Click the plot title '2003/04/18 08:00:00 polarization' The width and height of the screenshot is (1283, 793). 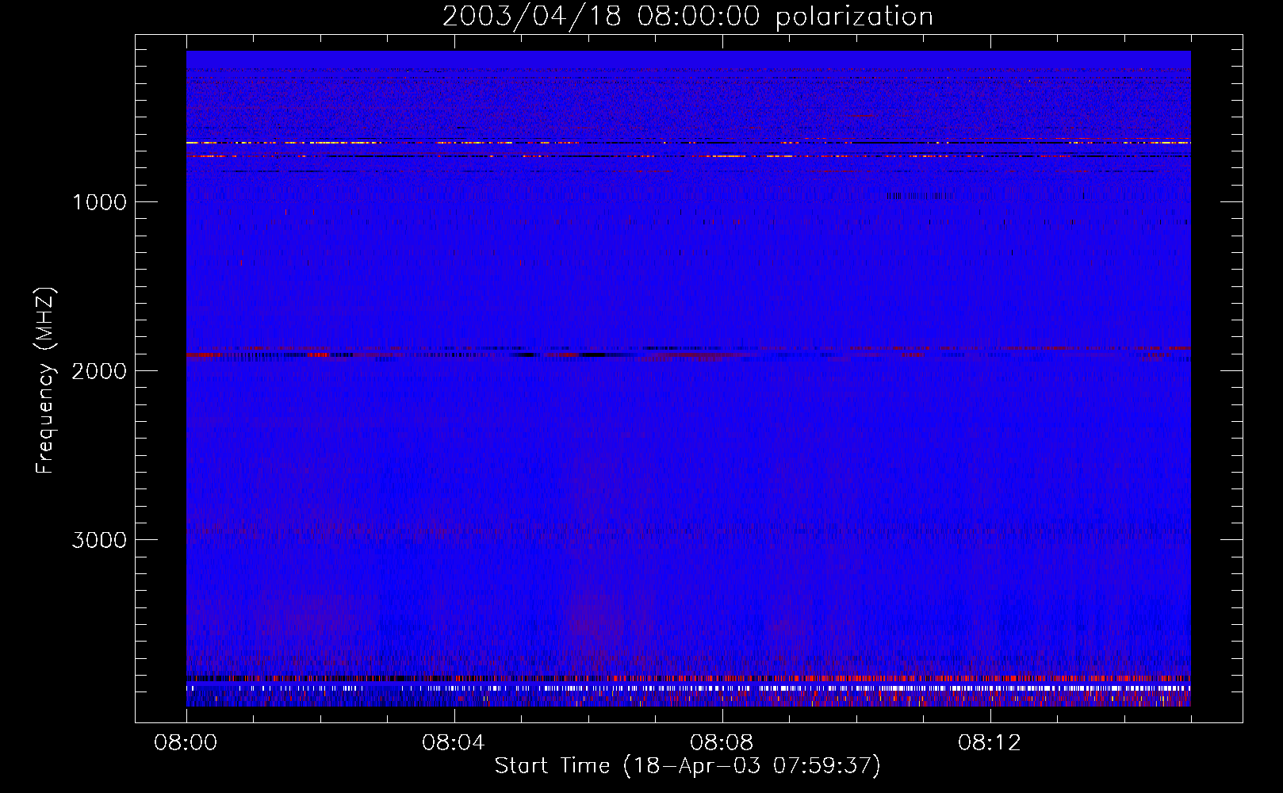click(687, 17)
